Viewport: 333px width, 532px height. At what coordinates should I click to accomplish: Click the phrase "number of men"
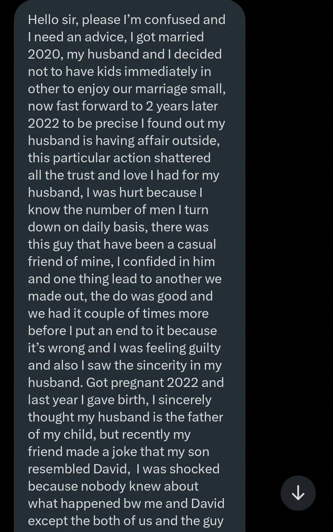click(129, 210)
